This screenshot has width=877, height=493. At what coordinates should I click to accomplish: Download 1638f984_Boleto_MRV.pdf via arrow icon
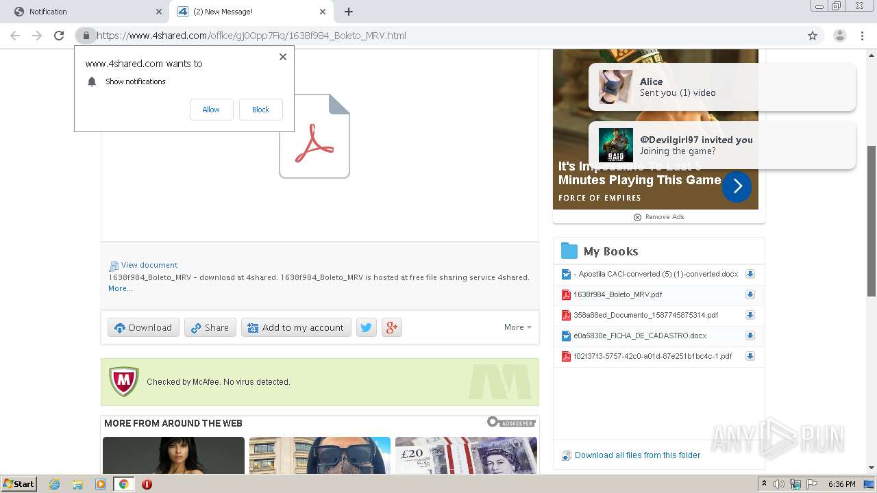(x=750, y=294)
